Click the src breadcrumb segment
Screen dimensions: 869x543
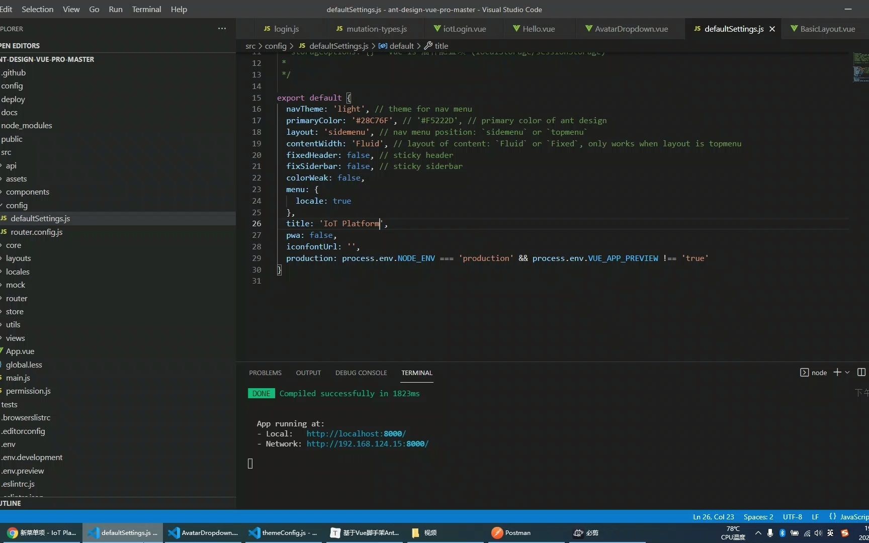250,46
